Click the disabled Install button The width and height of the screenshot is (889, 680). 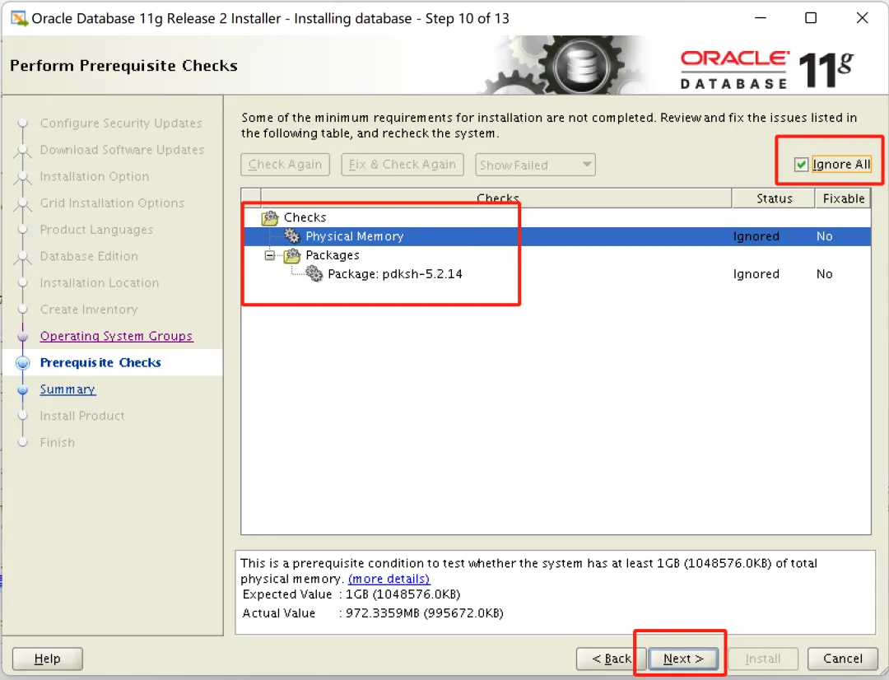pos(763,659)
